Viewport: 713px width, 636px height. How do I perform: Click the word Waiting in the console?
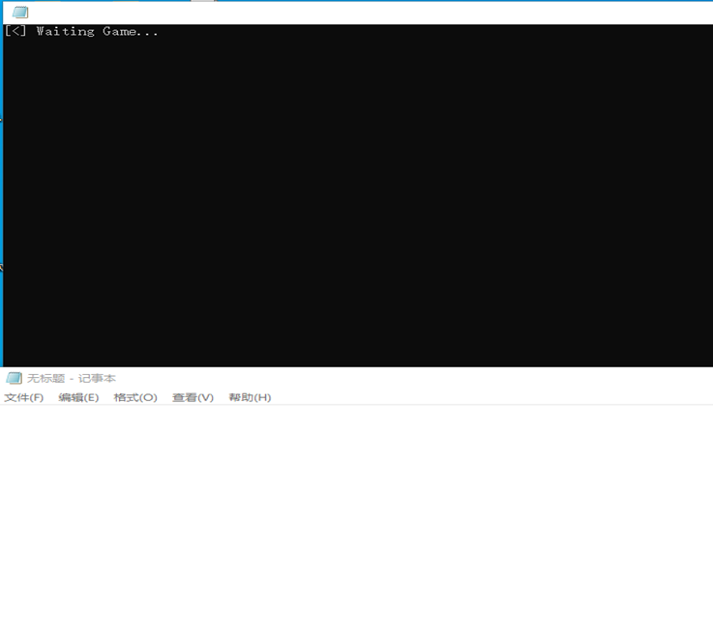(x=66, y=31)
